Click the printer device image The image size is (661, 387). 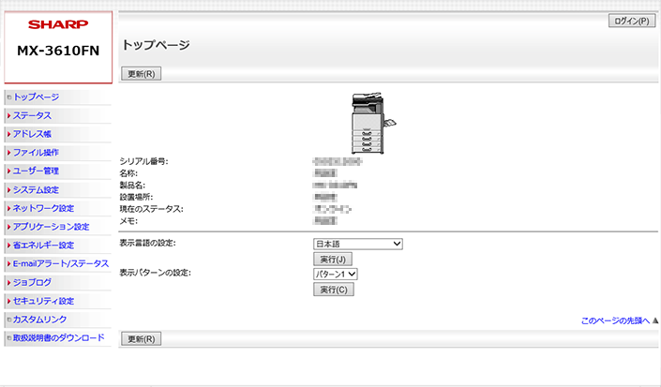[x=368, y=123]
